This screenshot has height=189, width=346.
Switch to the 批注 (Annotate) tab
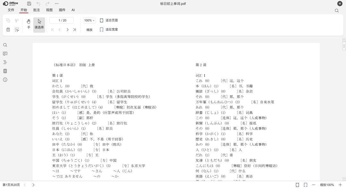pyautogui.click(x=36, y=10)
